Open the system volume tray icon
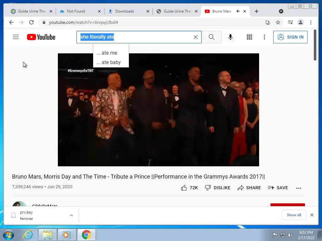 pos(290,235)
